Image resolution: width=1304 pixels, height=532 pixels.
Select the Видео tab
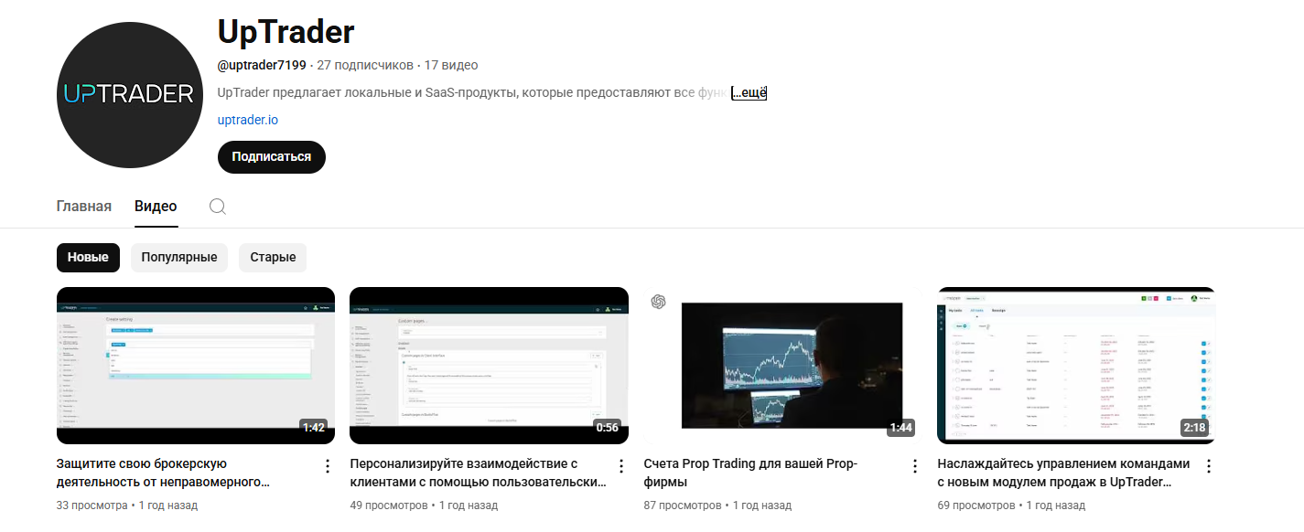[156, 207]
